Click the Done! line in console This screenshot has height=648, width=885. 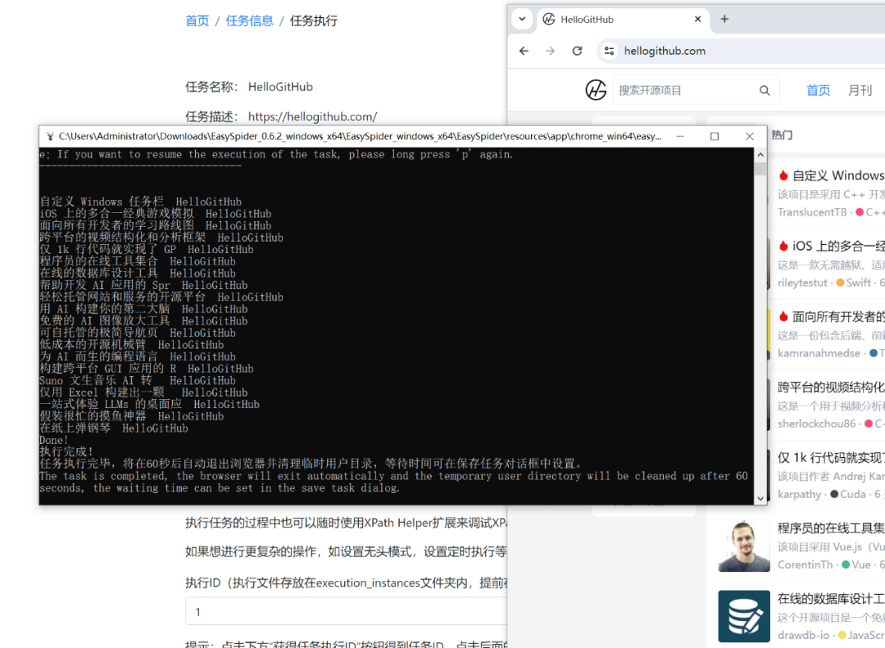[53, 440]
